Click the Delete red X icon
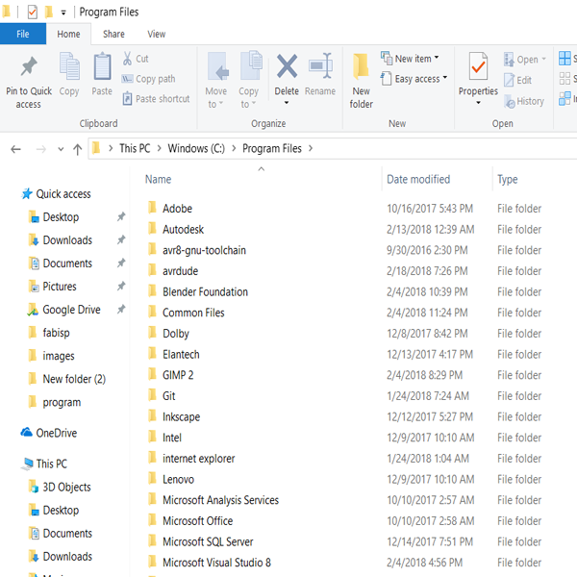 pyautogui.click(x=287, y=65)
